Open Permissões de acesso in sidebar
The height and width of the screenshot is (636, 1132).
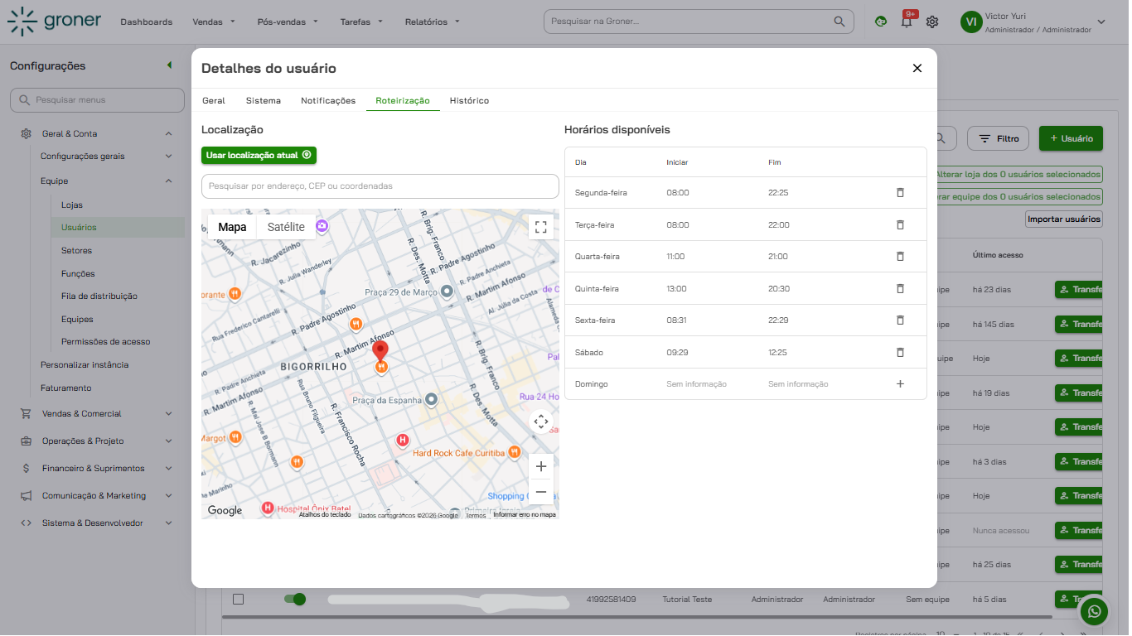click(106, 342)
